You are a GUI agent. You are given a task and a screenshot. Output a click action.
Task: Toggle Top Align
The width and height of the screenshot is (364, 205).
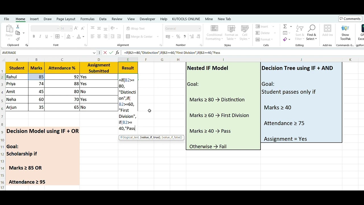[x=92, y=28]
